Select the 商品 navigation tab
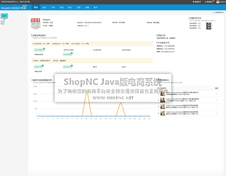The width and height of the screenshot is (226, 176). (44, 7)
